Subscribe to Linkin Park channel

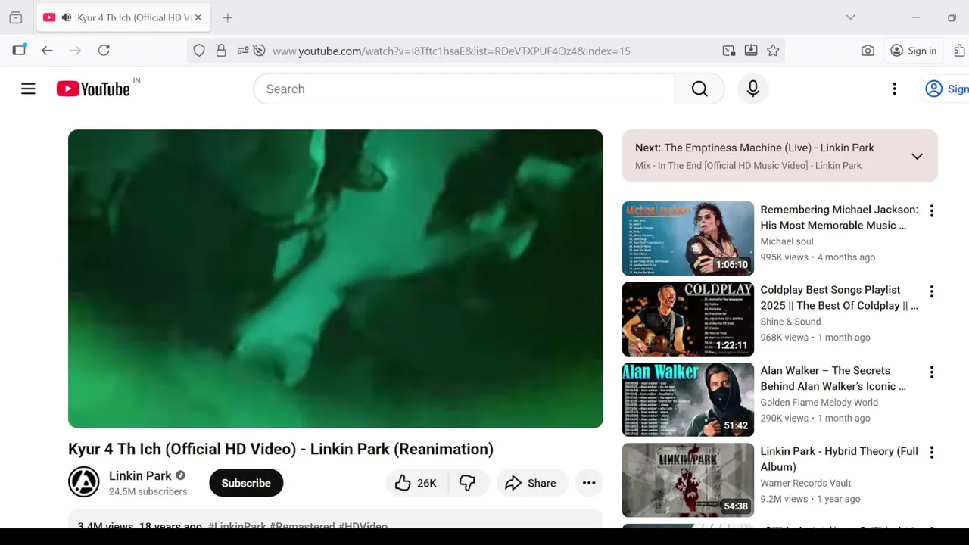[x=246, y=483]
